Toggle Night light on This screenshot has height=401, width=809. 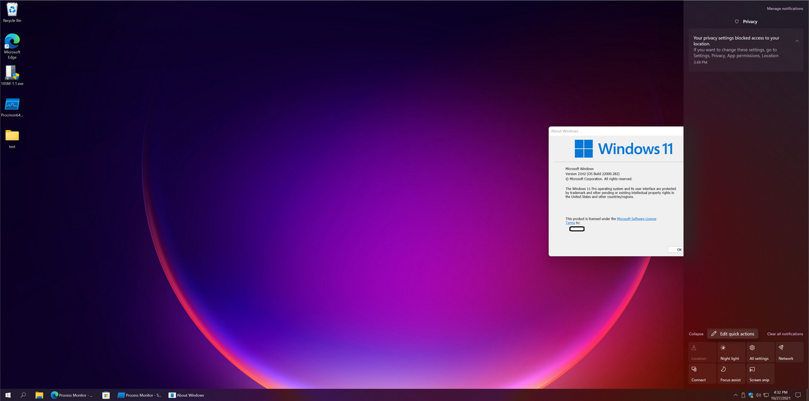click(x=730, y=352)
